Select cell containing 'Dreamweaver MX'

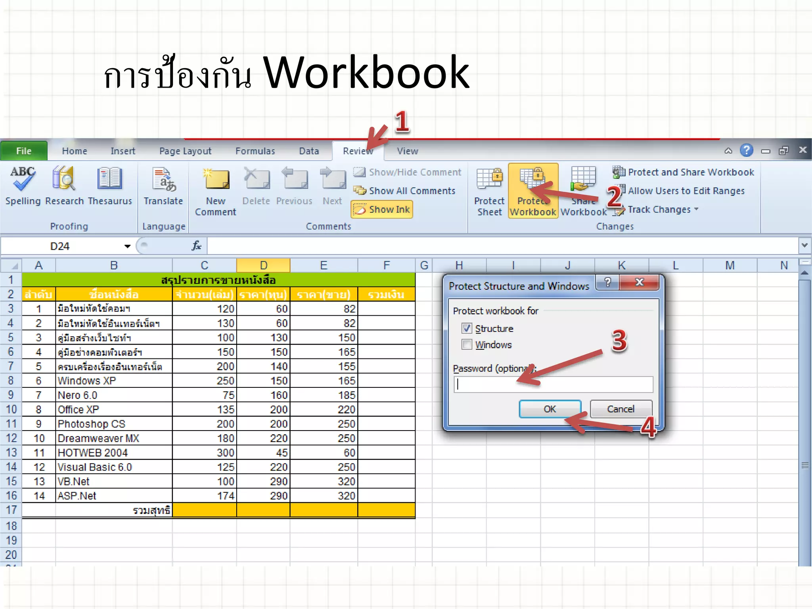[x=114, y=438]
